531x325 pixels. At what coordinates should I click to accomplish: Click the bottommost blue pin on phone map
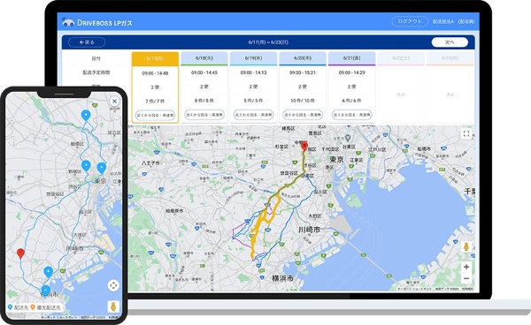point(45,291)
